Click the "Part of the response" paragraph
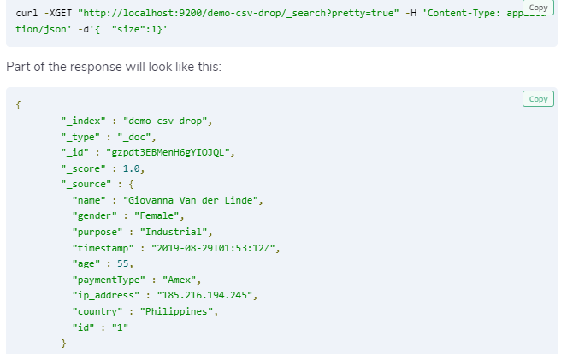The height and width of the screenshot is (354, 567). [114, 67]
